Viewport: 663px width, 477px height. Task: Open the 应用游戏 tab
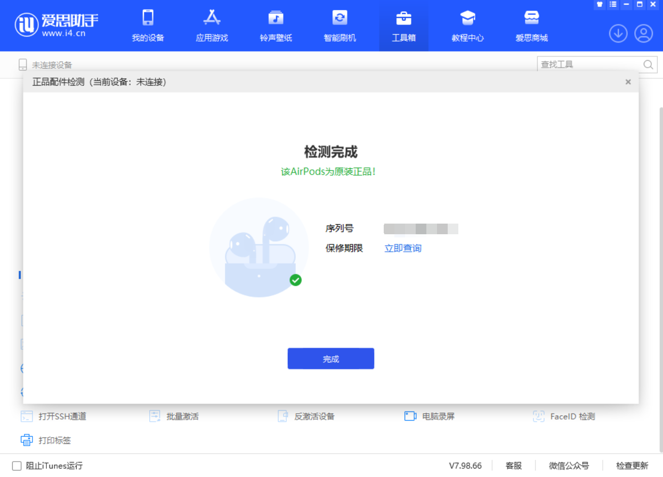point(212,26)
